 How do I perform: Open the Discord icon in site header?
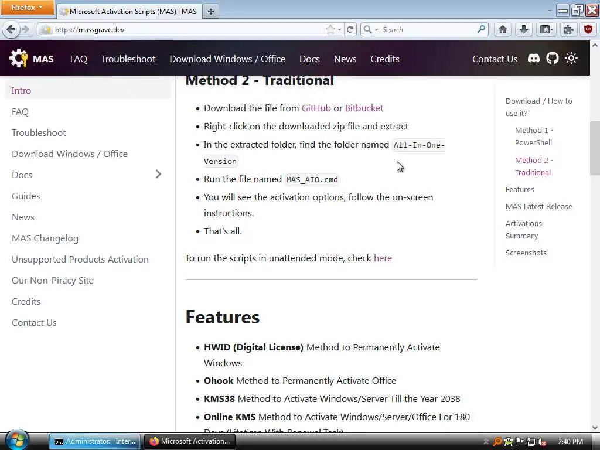533,59
